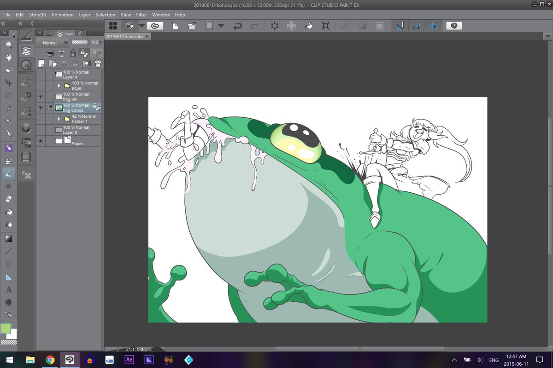
Task: Open the layer panel menu icon
Action: click(40, 33)
